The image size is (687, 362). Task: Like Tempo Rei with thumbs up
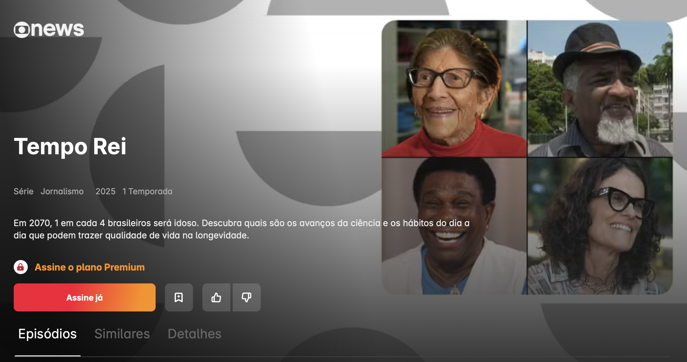(216, 297)
